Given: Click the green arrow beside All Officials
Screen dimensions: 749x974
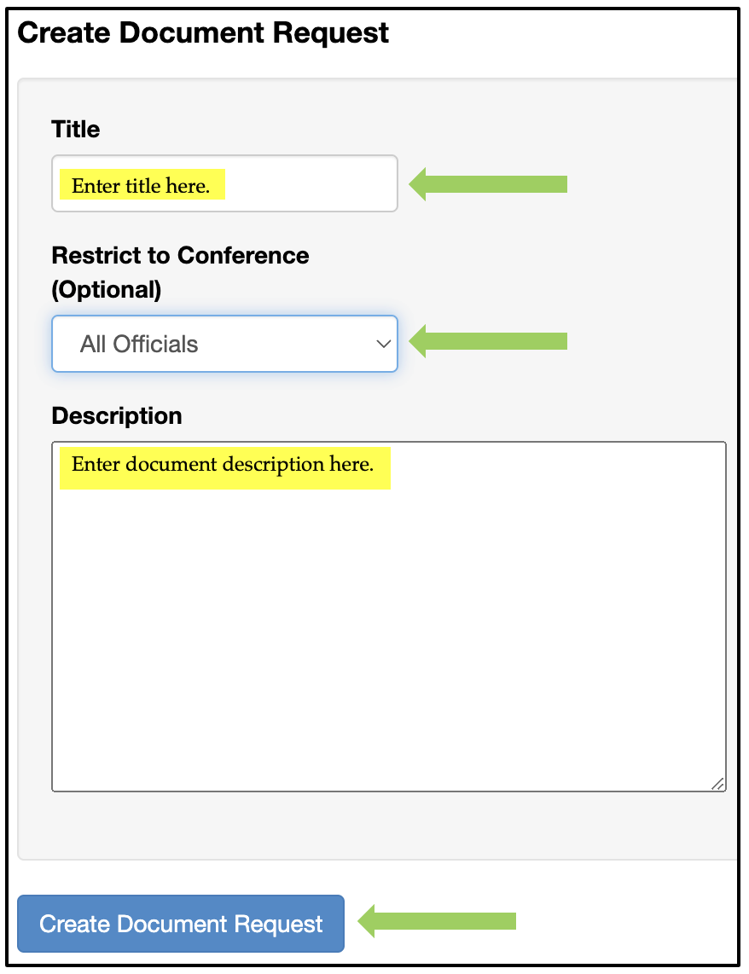Looking at the screenshot, I should click(x=488, y=341).
